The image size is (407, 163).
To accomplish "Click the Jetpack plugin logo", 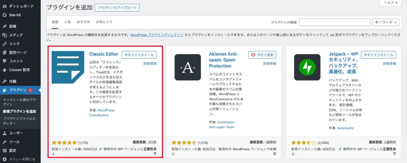I will pos(307,67).
